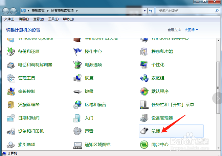Click the scrollbar down arrow
Image resolution: width=222 pixels, height=156 pixels.
[x=218, y=148]
